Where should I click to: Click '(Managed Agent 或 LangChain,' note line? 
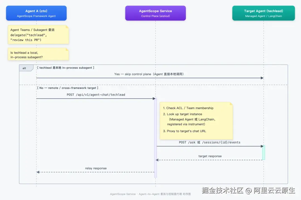[192, 119]
